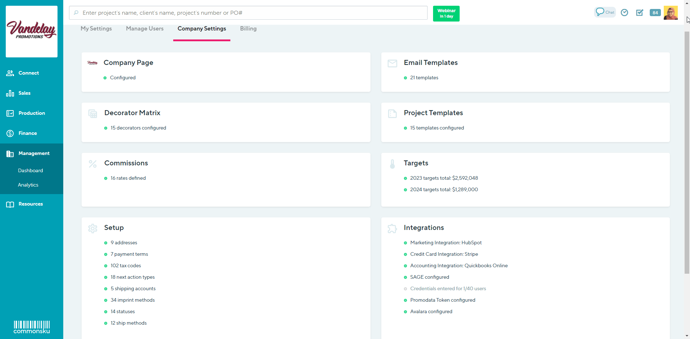Viewport: 690px width, 339px height.
Task: Open the Decorator Matrix card icon
Action: coord(93,114)
